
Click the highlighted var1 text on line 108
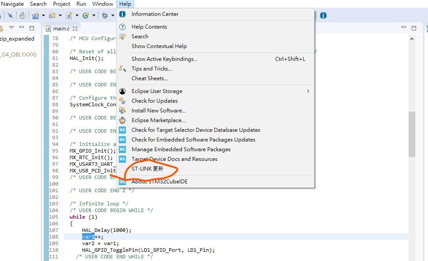click(x=88, y=236)
